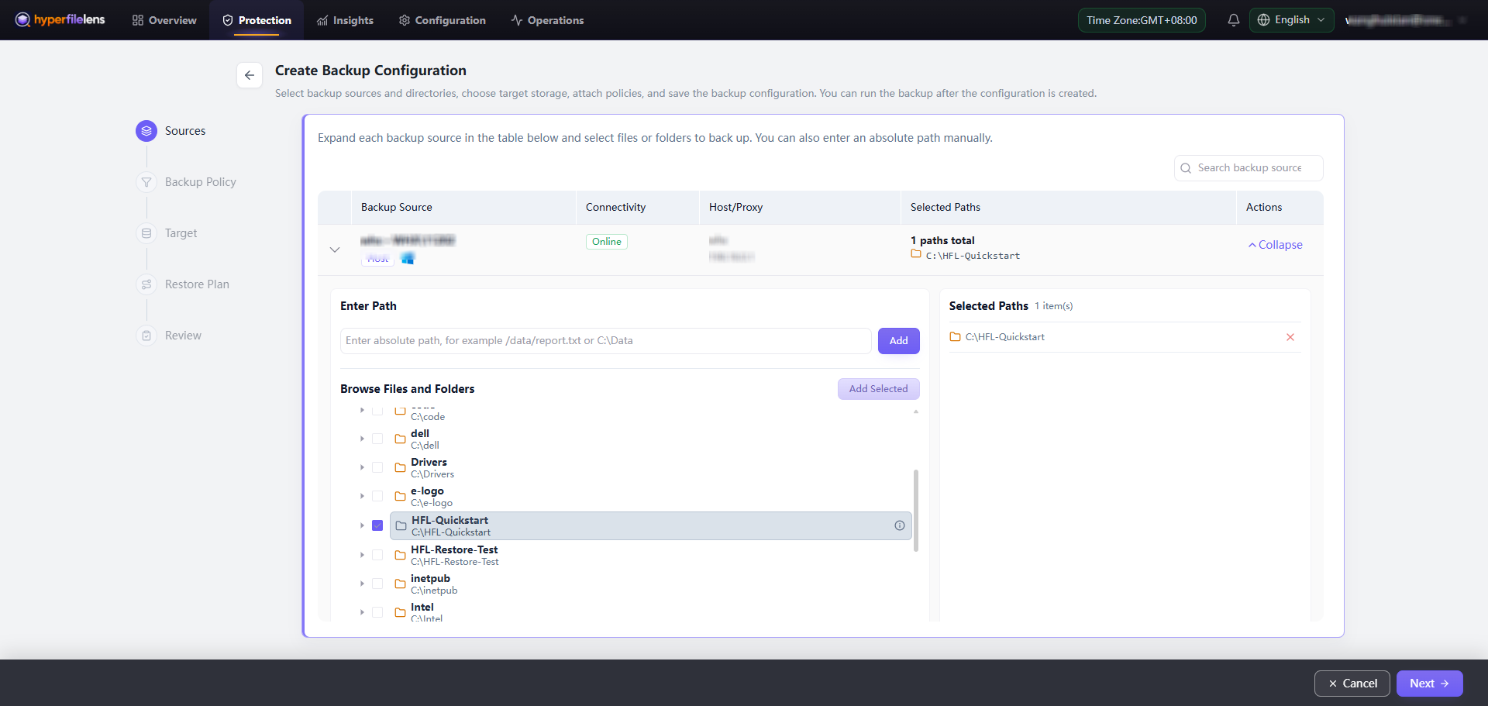Check the e-logo folder checkbox
Screen dimensions: 1488x706
click(x=377, y=496)
